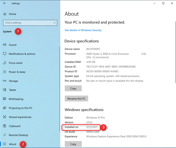
Task: Click Product ID 00330-80000-00000-AA483
Action: (102, 71)
